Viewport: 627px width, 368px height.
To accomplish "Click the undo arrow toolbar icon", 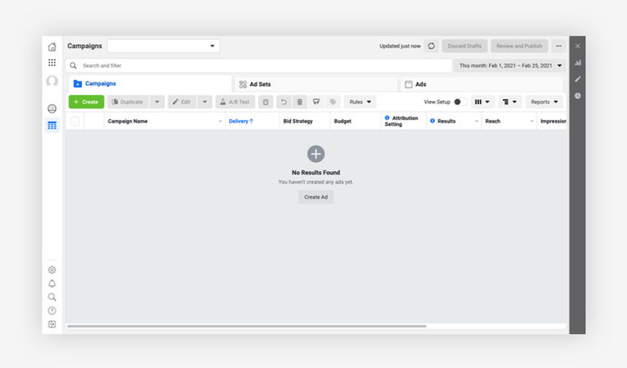I will [283, 102].
